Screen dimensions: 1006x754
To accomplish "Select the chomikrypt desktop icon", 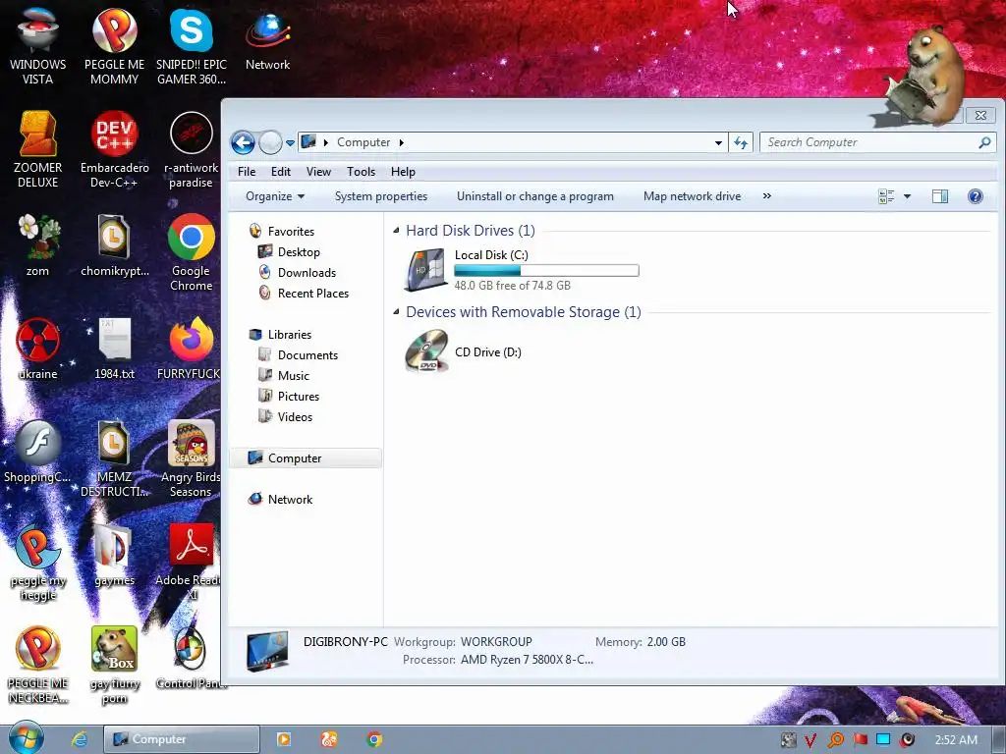I will 114,244.
